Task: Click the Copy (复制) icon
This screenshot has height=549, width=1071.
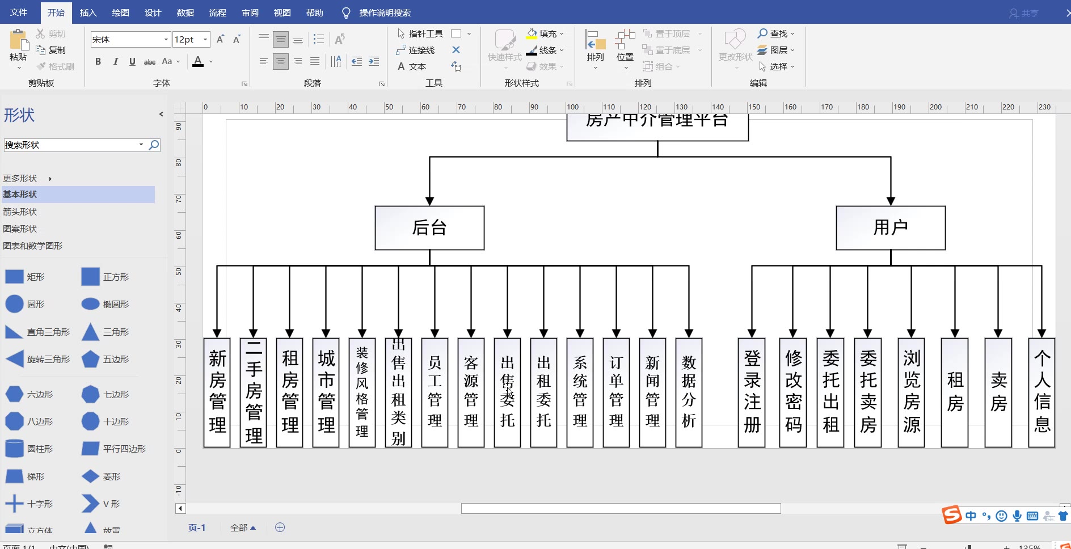Action: (x=40, y=50)
